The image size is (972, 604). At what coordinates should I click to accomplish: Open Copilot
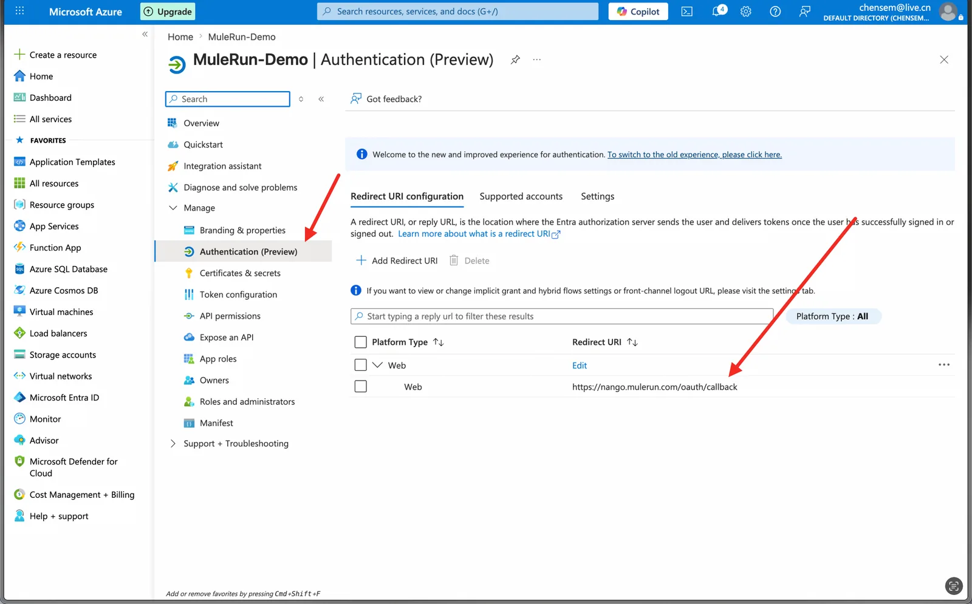(x=638, y=12)
